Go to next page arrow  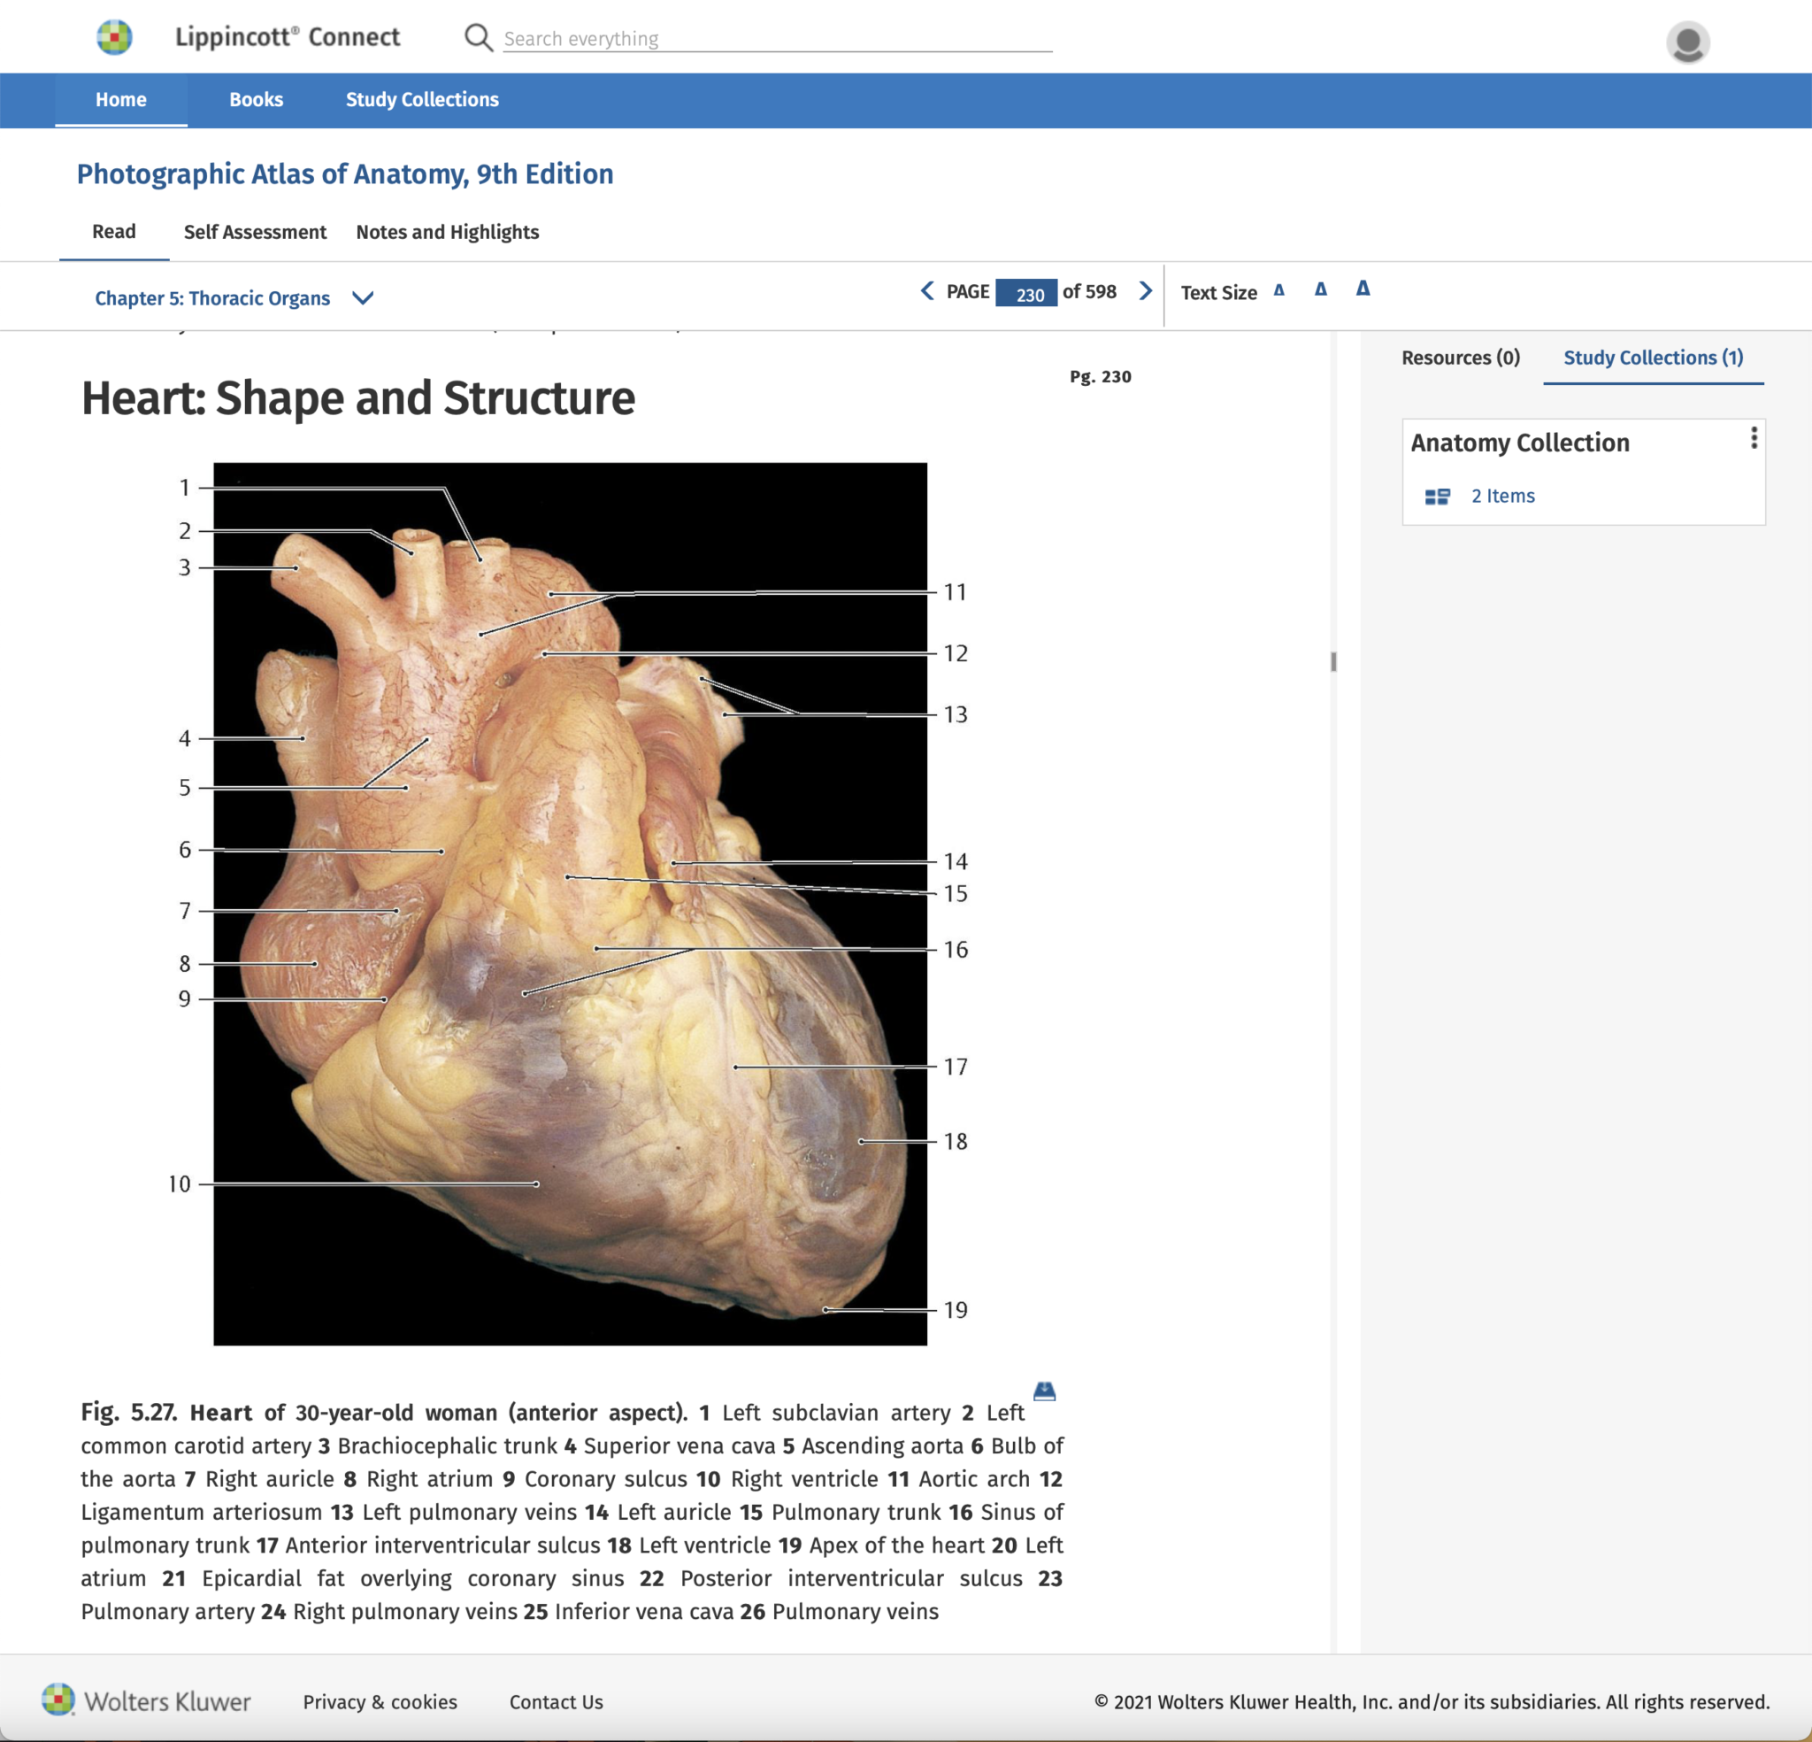point(1146,291)
